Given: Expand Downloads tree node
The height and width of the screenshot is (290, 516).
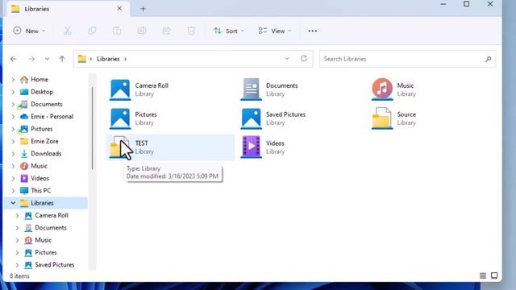Looking at the screenshot, I should coord(13,154).
